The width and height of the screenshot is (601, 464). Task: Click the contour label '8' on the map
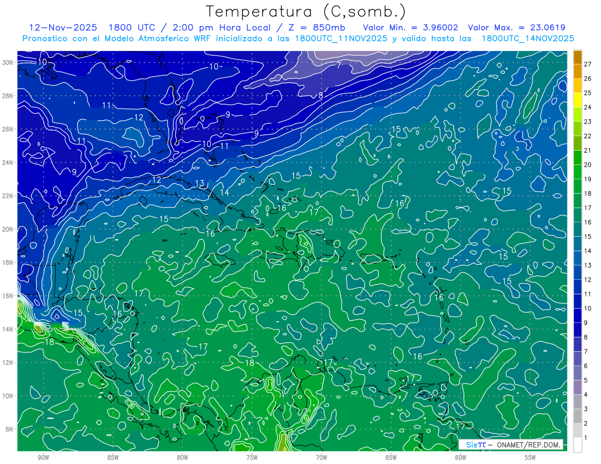tap(321, 95)
